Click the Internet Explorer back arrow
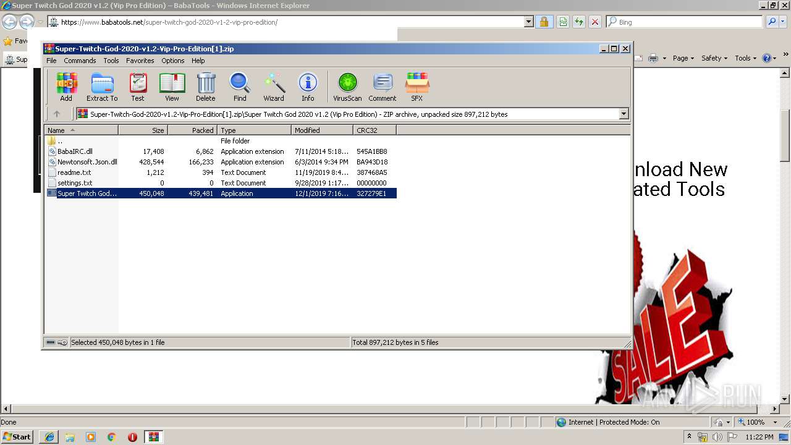This screenshot has width=791, height=445. click(9, 22)
